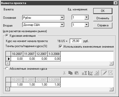119x97 pixels.
Task: Click right scroll arrow of absolute values table
Action: [x=111, y=89]
